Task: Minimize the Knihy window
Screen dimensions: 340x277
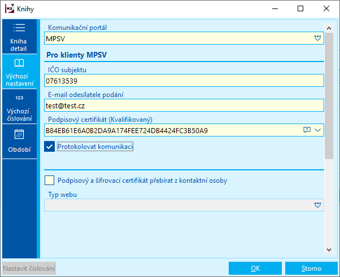Action: click(275, 8)
